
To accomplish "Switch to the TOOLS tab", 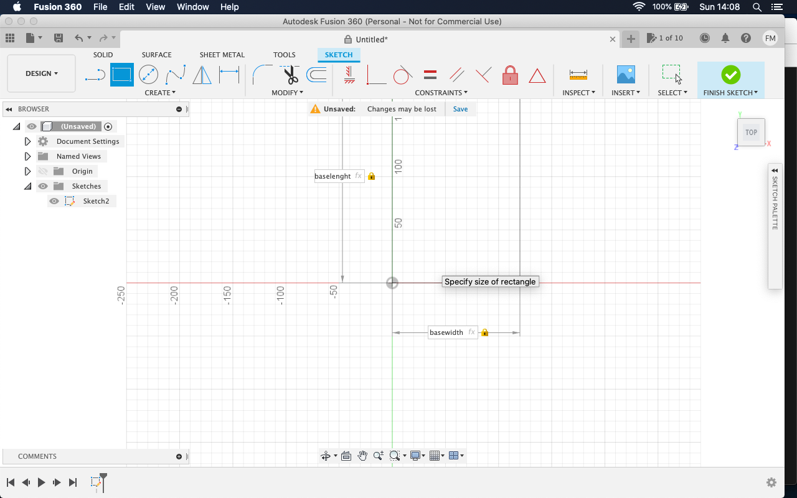I will pos(285,55).
